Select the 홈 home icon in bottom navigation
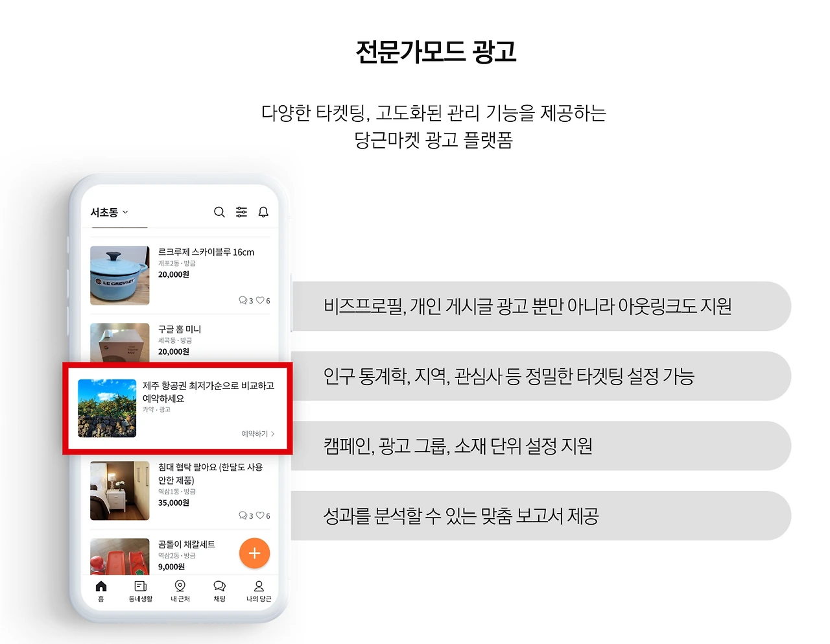The image size is (830, 644). pos(101,586)
